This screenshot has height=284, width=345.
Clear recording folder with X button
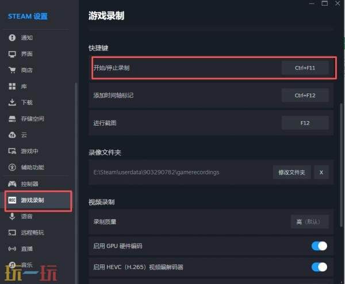(x=321, y=172)
